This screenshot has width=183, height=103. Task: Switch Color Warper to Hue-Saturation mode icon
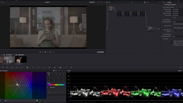tap(54, 71)
